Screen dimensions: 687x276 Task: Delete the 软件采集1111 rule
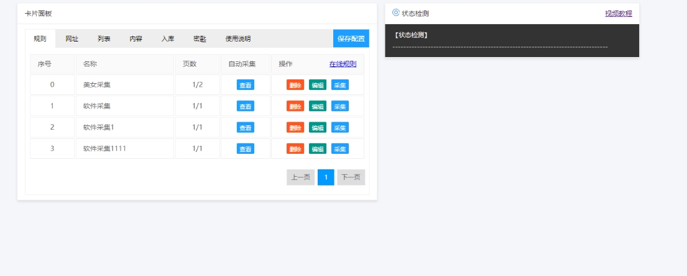click(295, 149)
